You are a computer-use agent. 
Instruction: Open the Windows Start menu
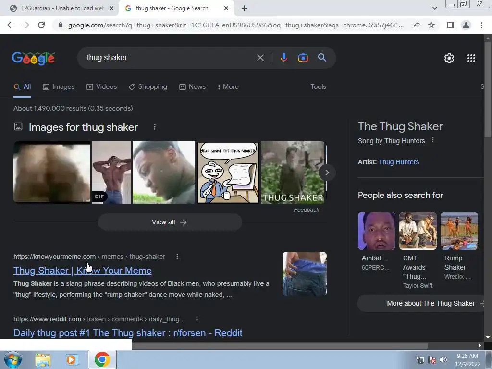[x=12, y=359]
